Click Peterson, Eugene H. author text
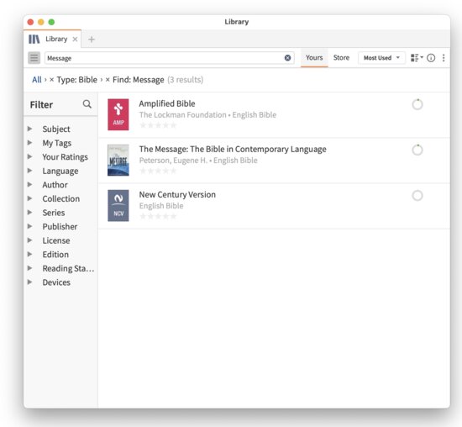Image resolution: width=462 pixels, height=427 pixels. [173, 161]
